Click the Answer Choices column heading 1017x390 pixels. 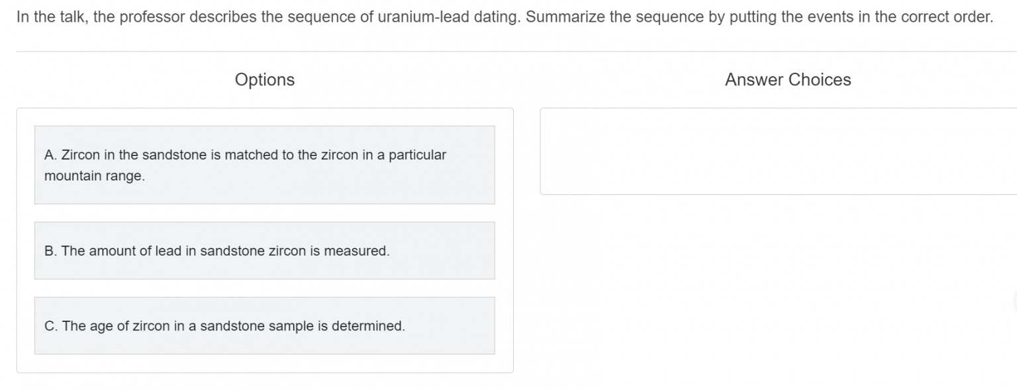(787, 80)
